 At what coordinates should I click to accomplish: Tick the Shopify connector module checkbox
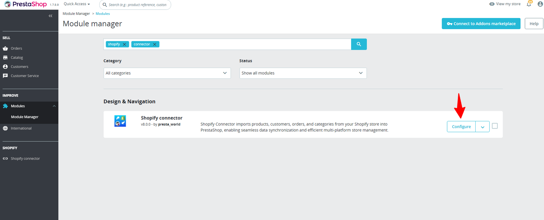495,126
